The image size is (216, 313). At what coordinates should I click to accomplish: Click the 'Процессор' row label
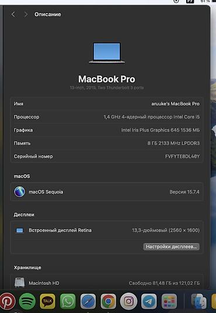point(26,117)
